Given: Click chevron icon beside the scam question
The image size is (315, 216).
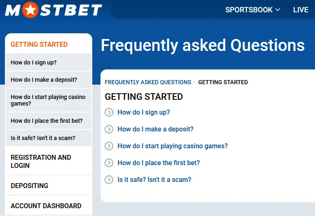Looking at the screenshot, I should pos(109,180).
